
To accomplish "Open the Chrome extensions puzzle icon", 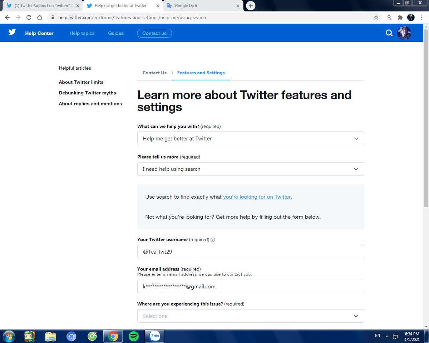I will tap(400, 17).
